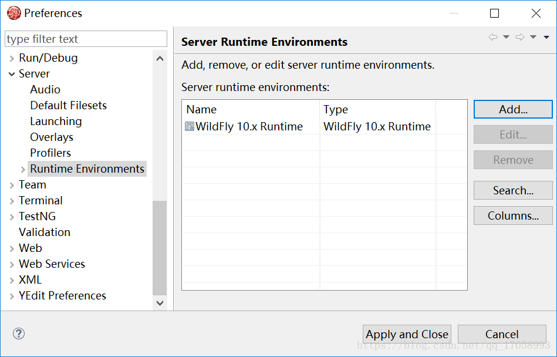Expand the Run/Debug tree node
The image size is (557, 357).
(12, 58)
